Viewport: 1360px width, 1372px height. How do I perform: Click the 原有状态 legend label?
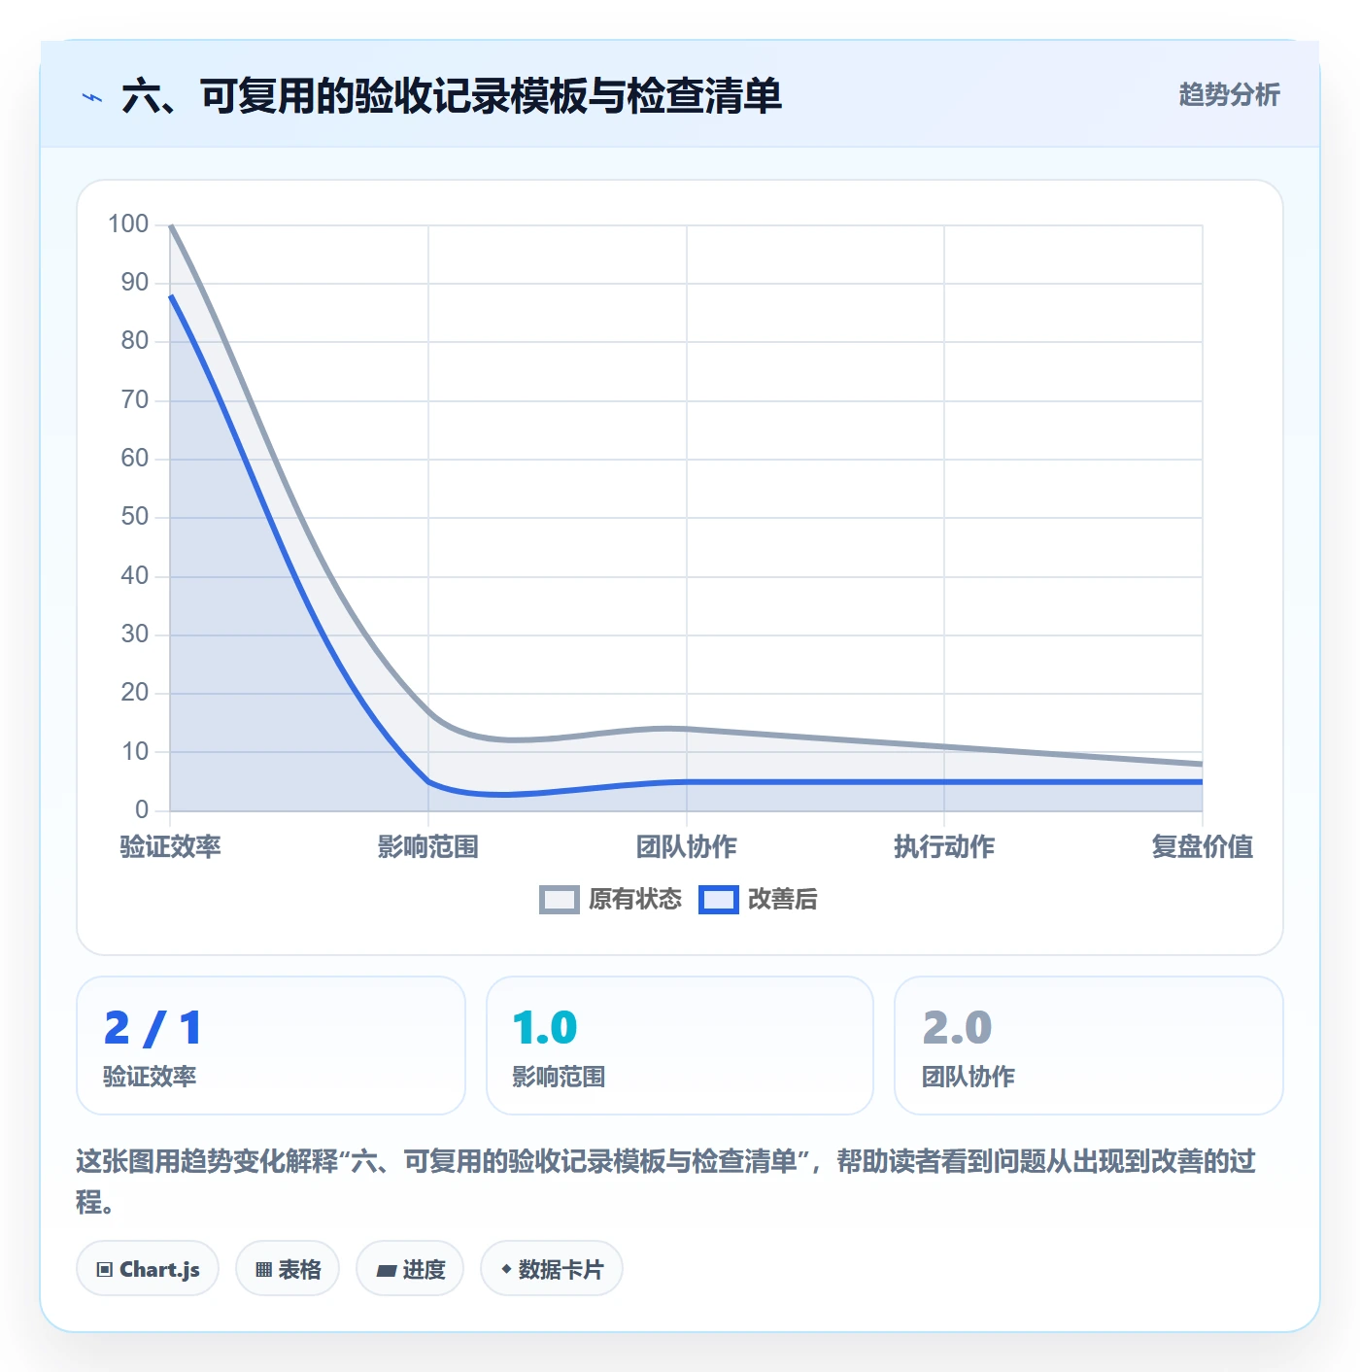(635, 900)
